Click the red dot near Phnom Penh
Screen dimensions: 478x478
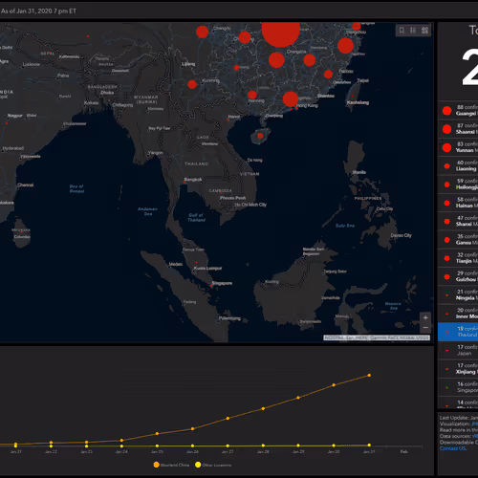pos(221,192)
